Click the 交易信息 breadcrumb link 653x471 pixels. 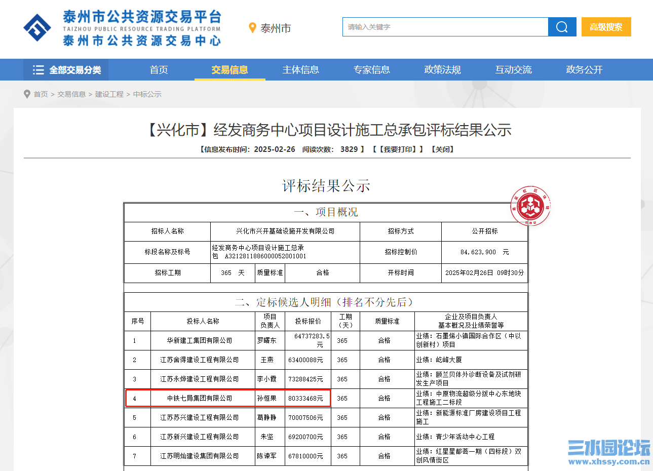[71, 94]
